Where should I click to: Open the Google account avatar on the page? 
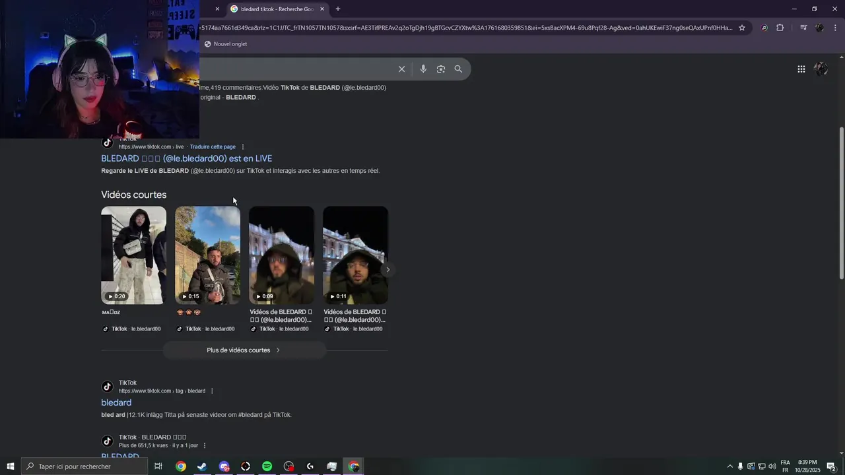[x=821, y=69]
